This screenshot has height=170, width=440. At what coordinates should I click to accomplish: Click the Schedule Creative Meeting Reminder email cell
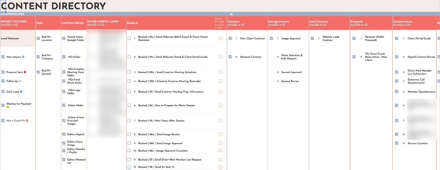tap(170, 81)
